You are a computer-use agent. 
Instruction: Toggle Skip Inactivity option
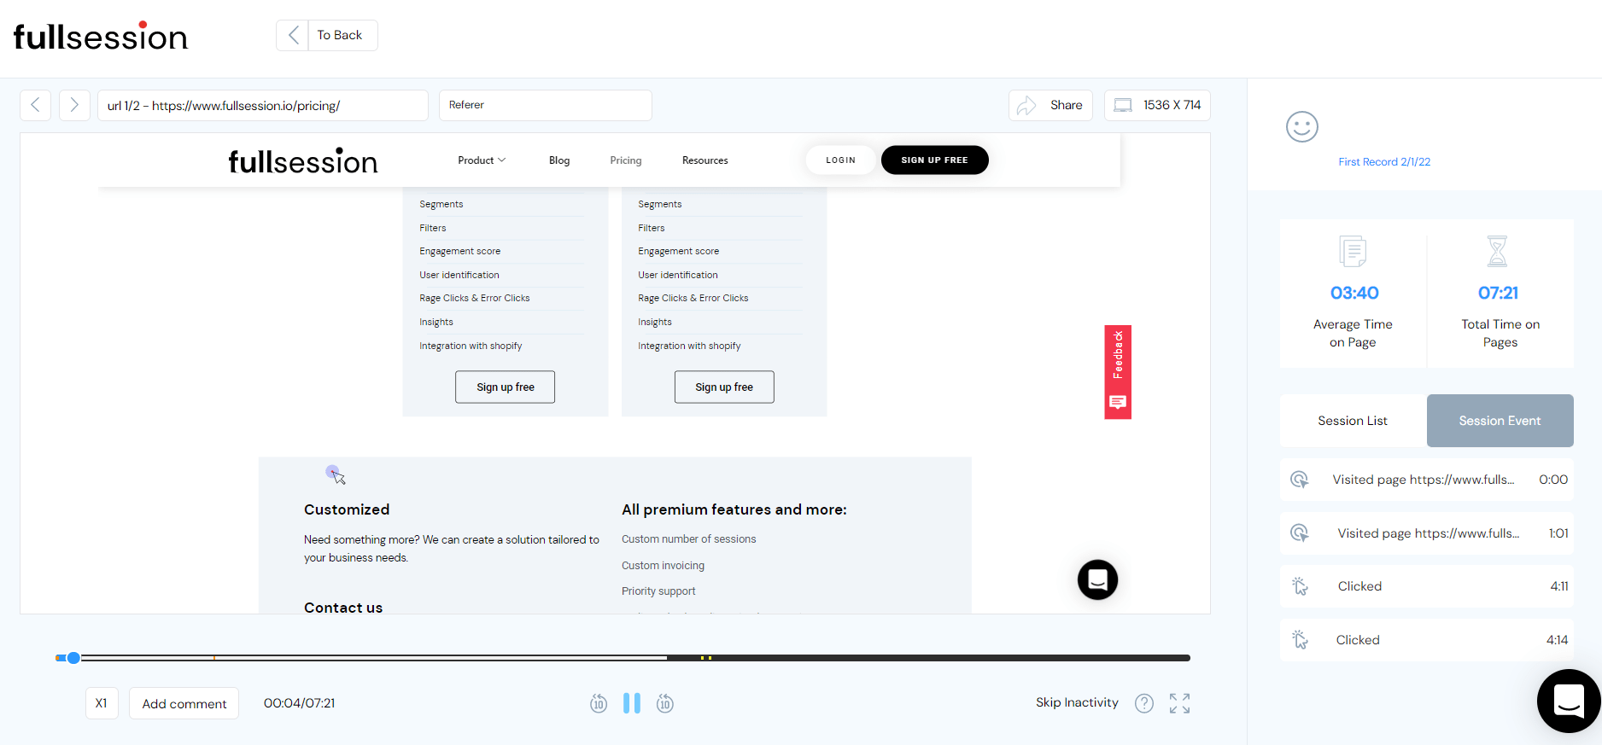pyautogui.click(x=1076, y=702)
